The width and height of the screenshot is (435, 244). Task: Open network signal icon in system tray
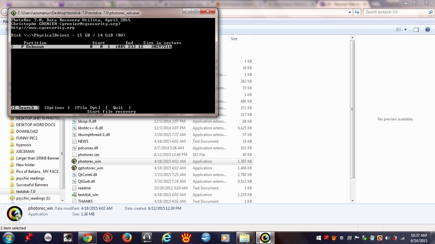pos(403,238)
